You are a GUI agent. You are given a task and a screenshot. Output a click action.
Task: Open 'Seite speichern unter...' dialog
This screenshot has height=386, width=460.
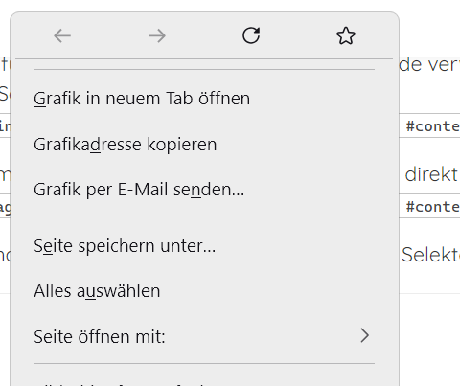(x=204, y=245)
